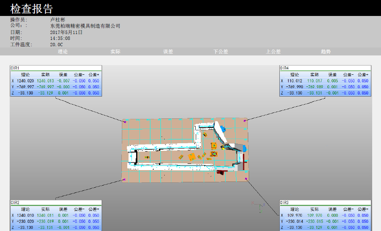
Task: Click the dark red bracket below the fixture
Action: point(220,172)
